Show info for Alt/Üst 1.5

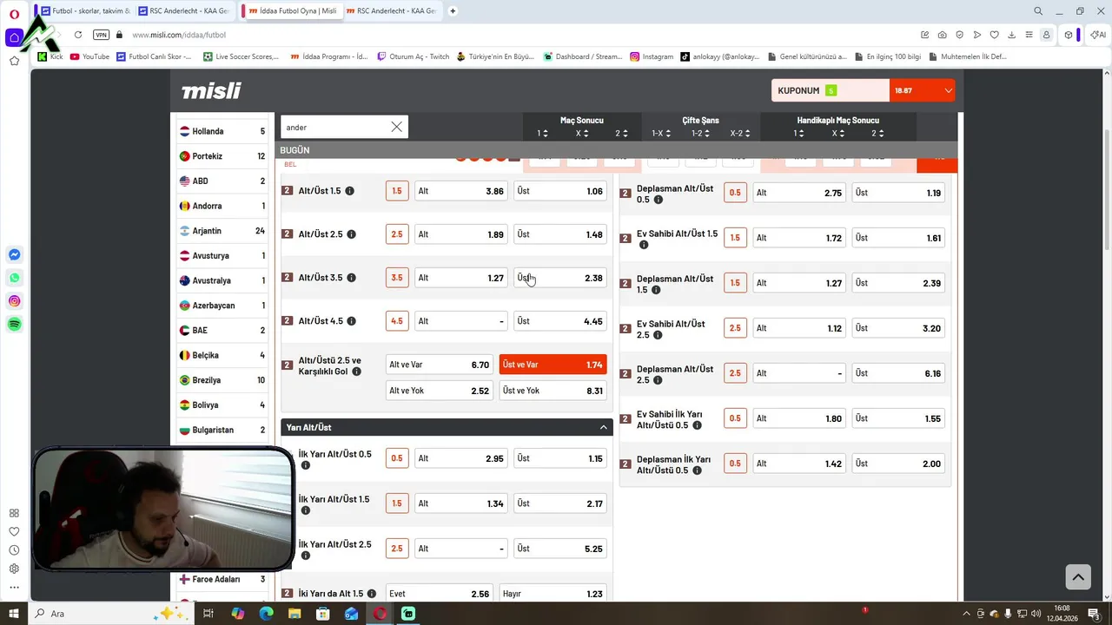(349, 191)
